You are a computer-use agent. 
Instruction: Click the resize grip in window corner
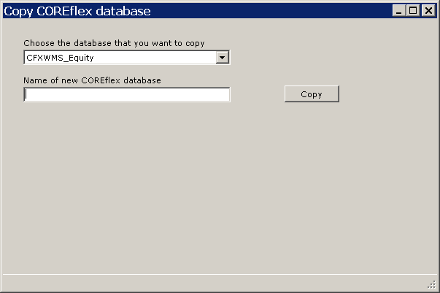[432, 285]
